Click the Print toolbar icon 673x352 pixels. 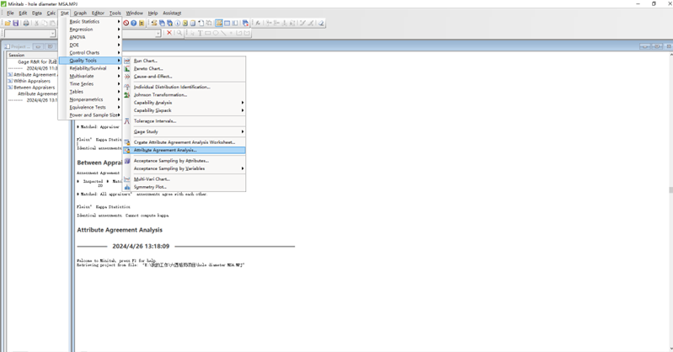[x=26, y=24]
